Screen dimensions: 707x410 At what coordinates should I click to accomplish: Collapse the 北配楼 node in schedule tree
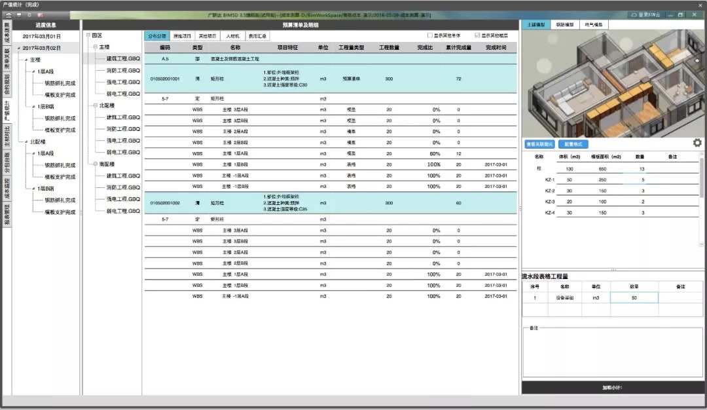(x=26, y=141)
